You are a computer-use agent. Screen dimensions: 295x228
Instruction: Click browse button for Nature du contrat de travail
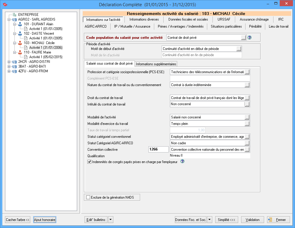click(247, 85)
